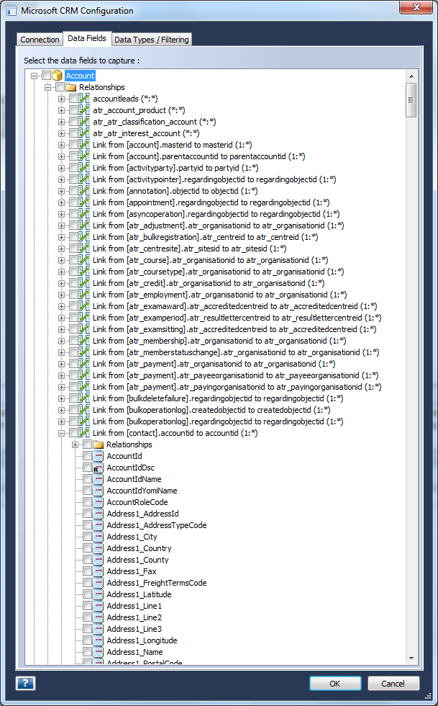This screenshot has height=706, width=438.
Task: Click the AccountId field icon
Action: (x=99, y=456)
